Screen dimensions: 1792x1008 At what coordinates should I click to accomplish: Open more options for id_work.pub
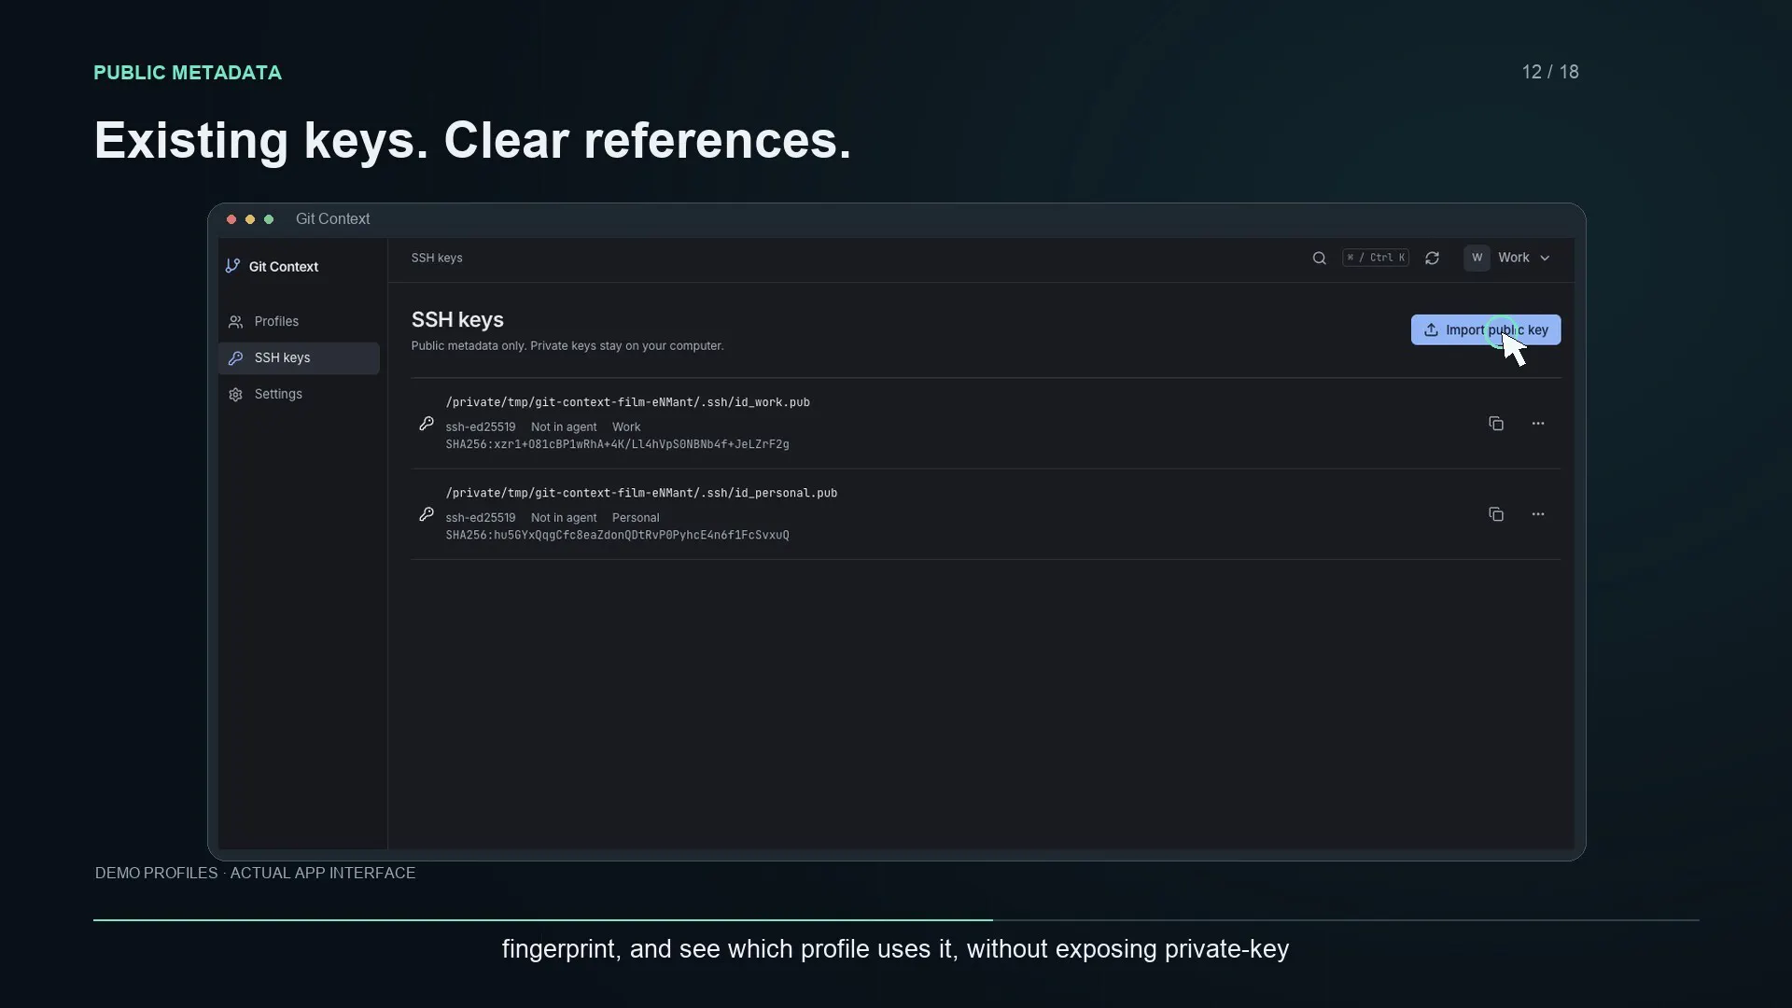pyautogui.click(x=1538, y=424)
